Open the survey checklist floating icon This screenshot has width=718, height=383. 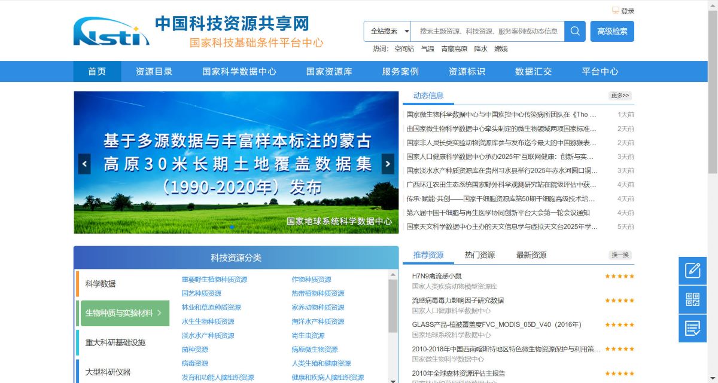pos(692,328)
